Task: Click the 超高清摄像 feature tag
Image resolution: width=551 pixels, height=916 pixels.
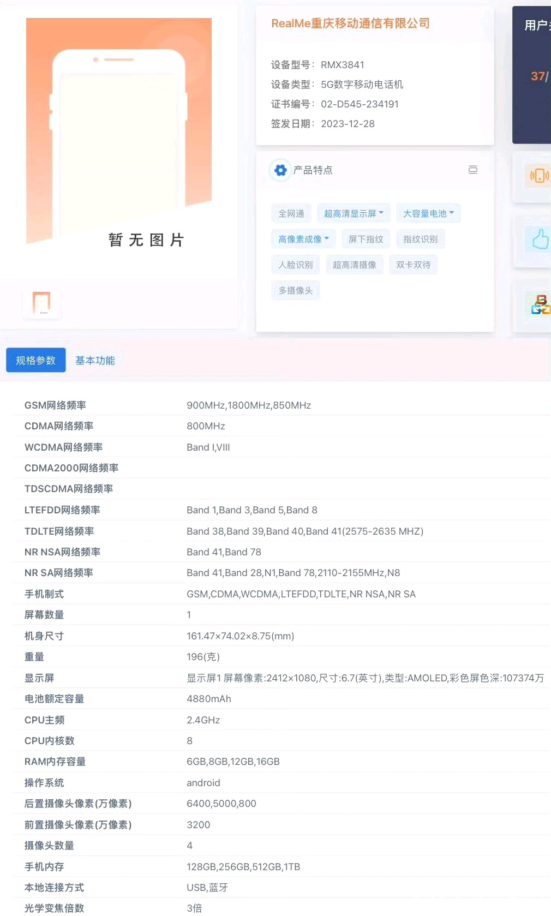Action: (x=355, y=265)
